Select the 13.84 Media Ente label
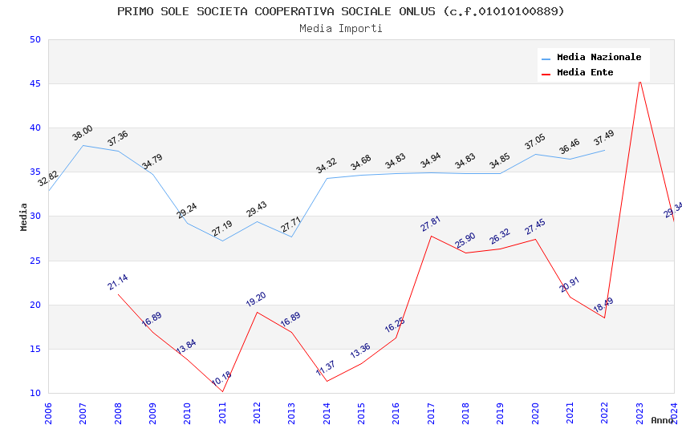The image size is (682, 441). pos(185,346)
